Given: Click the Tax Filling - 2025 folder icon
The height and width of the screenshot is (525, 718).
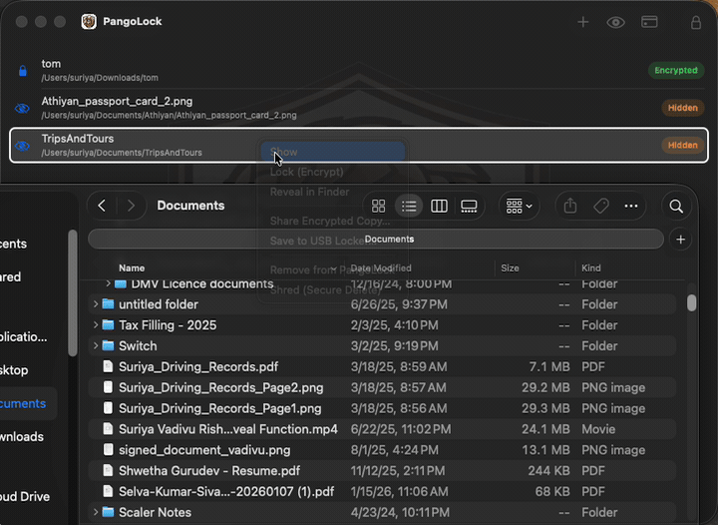Looking at the screenshot, I should coord(108,324).
